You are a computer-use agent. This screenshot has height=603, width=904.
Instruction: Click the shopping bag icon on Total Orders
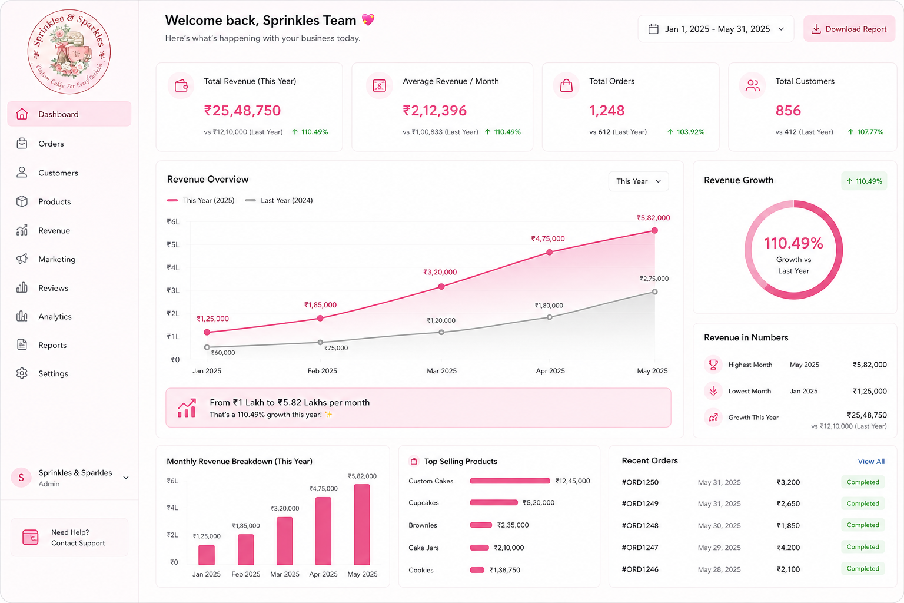tap(566, 86)
